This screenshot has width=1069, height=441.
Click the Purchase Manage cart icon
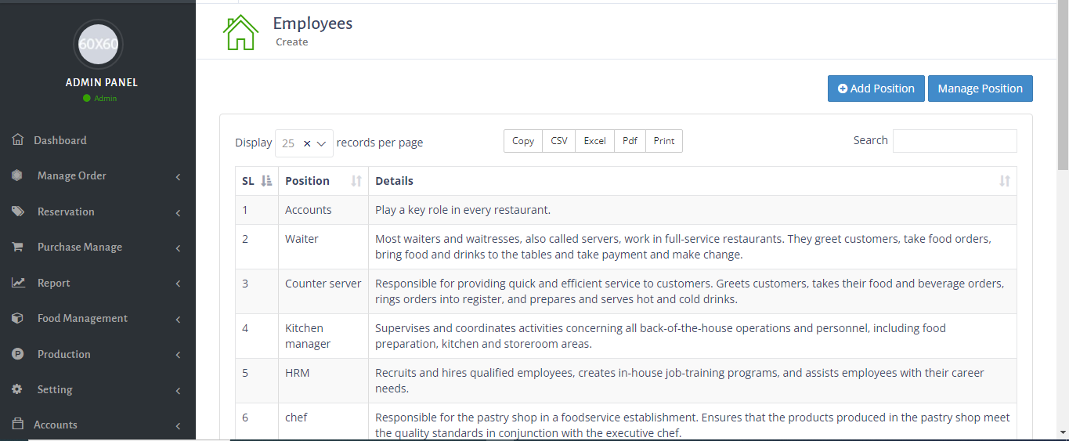tap(17, 247)
